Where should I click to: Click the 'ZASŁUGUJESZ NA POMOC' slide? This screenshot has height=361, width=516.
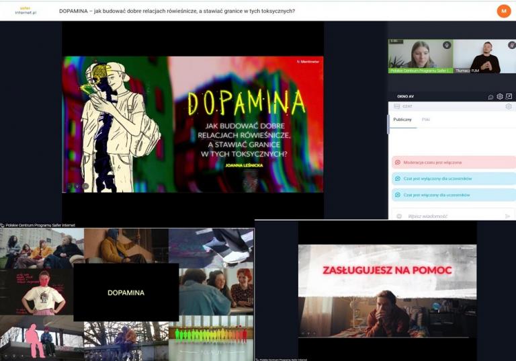click(387, 291)
